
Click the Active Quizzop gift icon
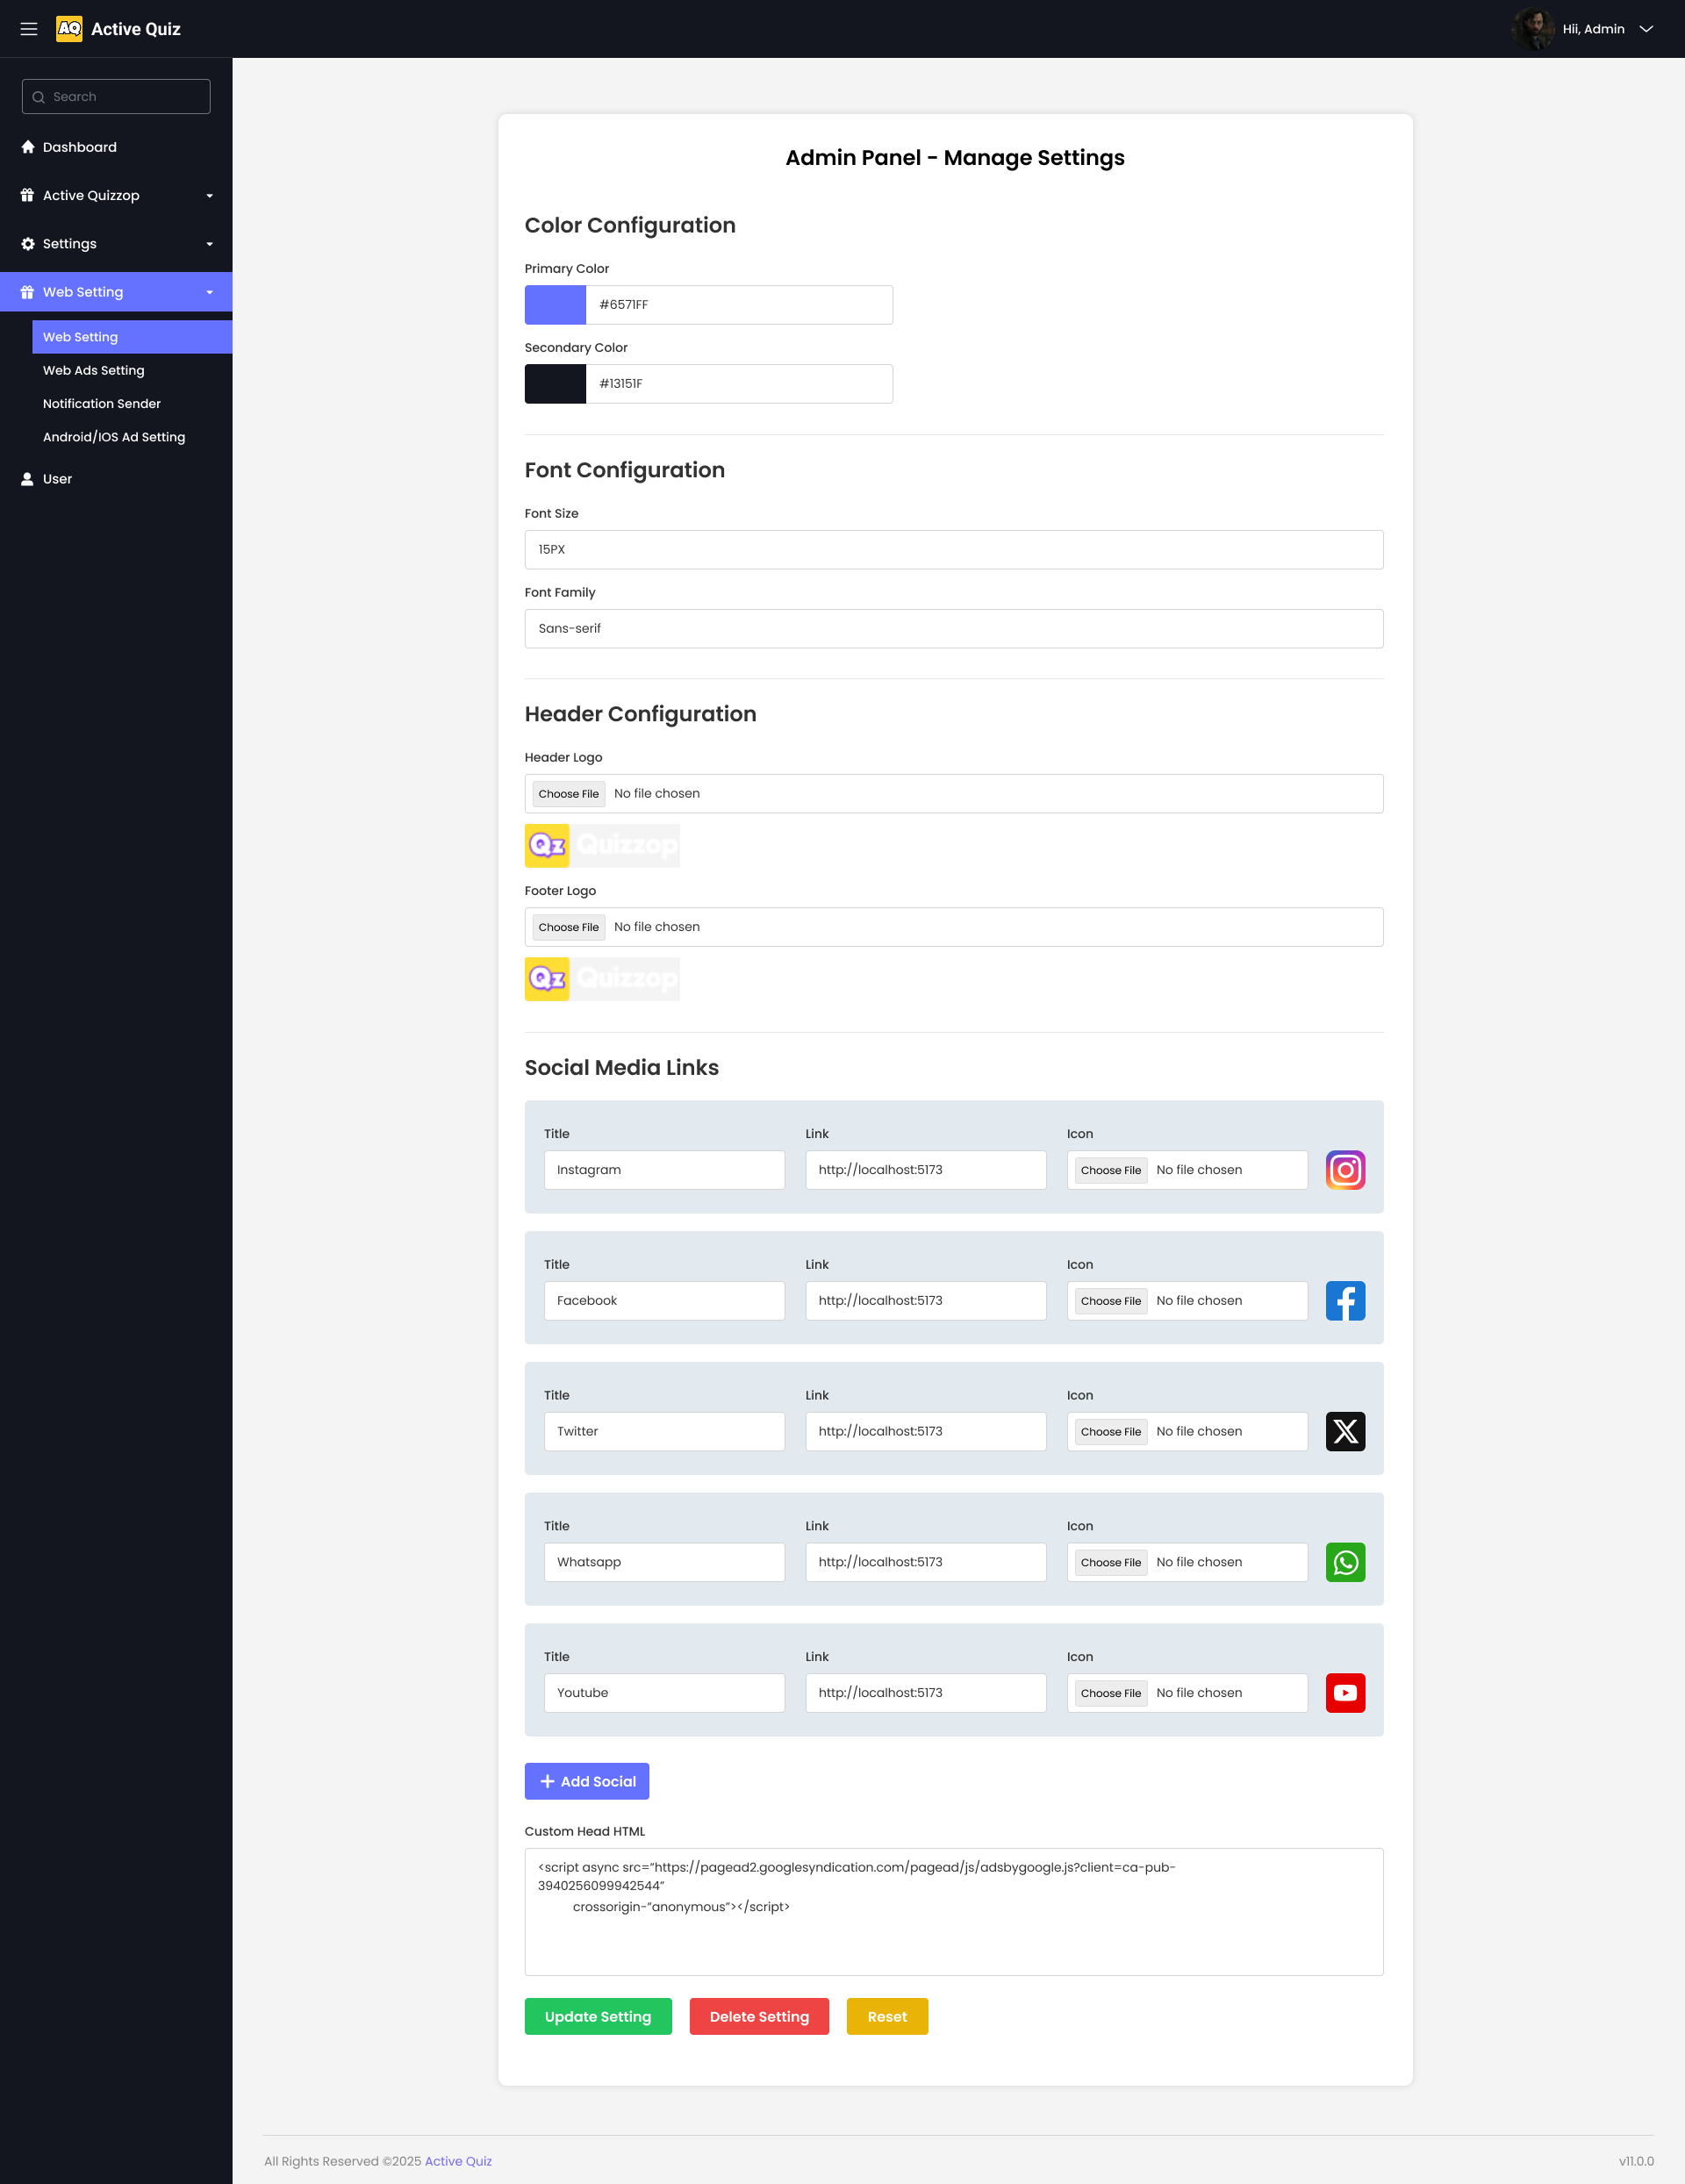pyautogui.click(x=28, y=195)
